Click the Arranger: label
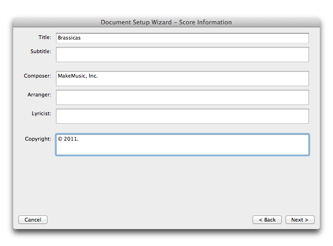 click(40, 95)
